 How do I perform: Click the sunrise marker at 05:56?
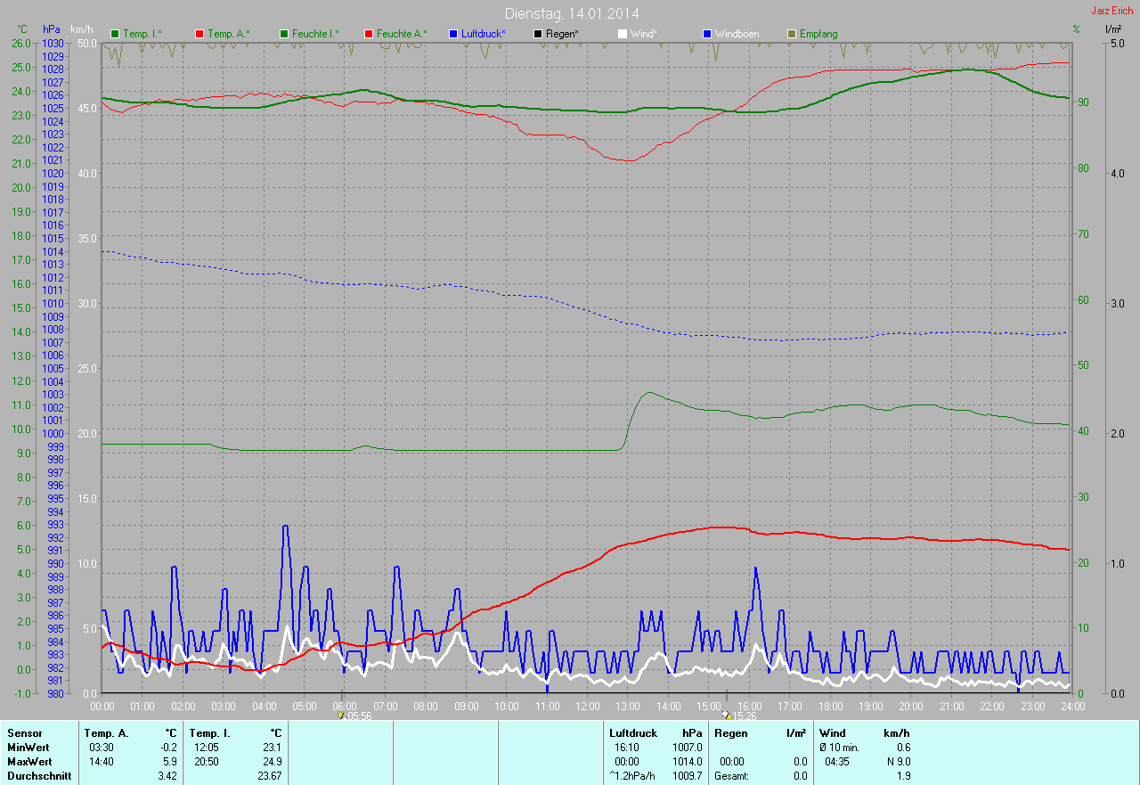(342, 715)
